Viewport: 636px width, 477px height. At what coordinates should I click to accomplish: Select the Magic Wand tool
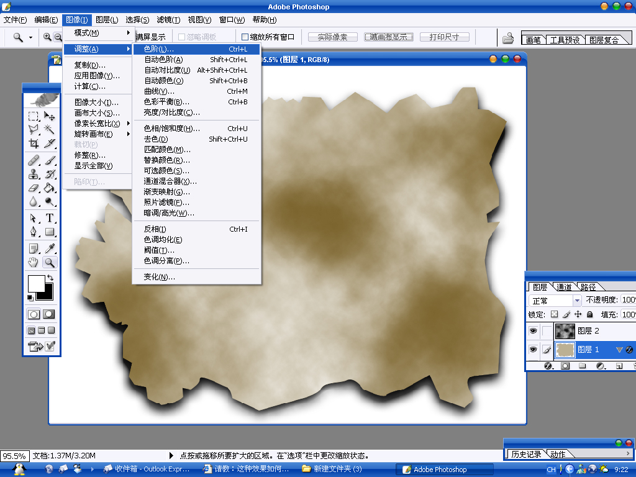pyautogui.click(x=50, y=129)
